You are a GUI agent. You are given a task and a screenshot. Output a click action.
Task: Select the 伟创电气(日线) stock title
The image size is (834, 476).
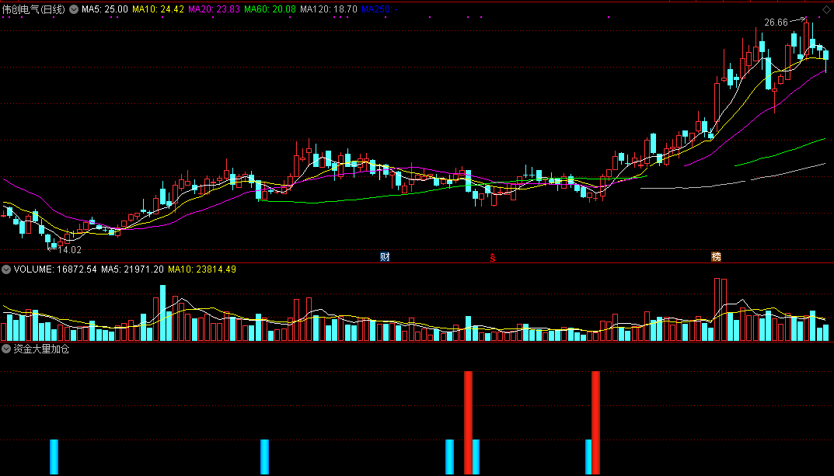pos(33,9)
